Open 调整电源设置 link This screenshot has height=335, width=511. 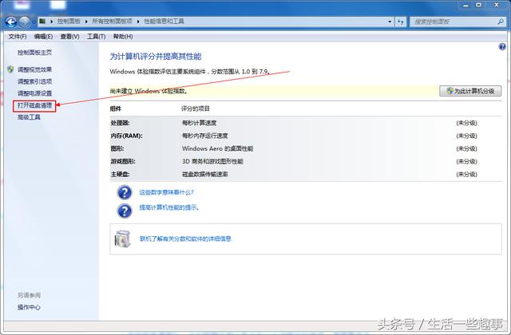34,93
